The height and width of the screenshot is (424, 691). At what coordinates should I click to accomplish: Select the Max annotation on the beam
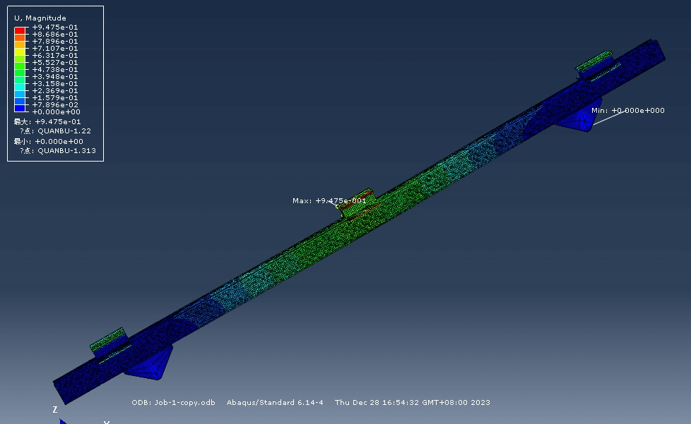pyautogui.click(x=329, y=201)
